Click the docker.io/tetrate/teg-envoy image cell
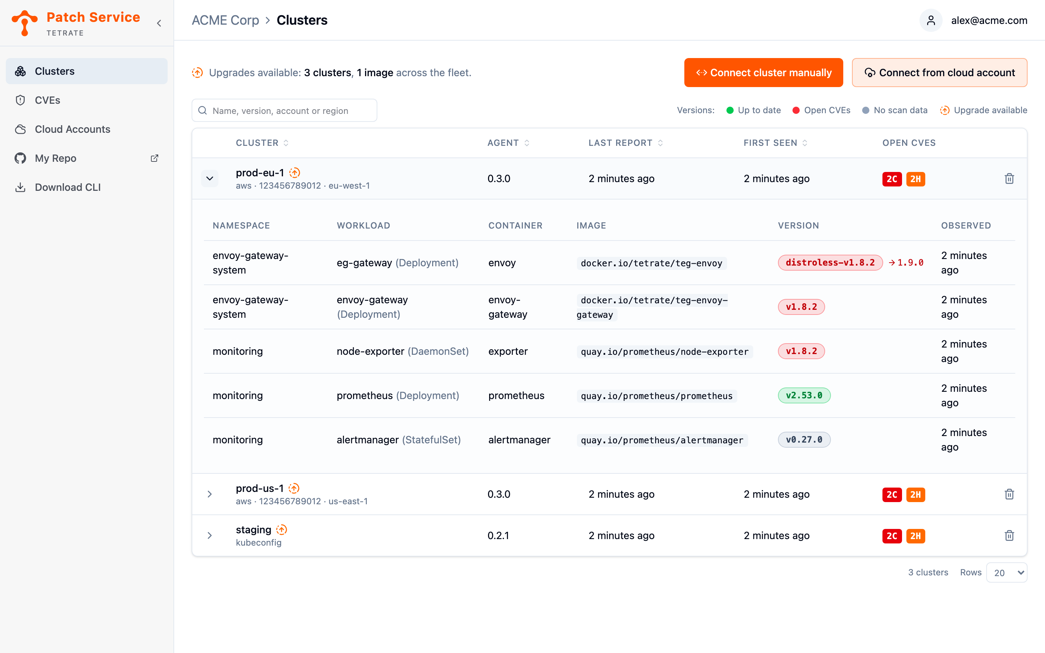1045x653 pixels. coord(651,263)
